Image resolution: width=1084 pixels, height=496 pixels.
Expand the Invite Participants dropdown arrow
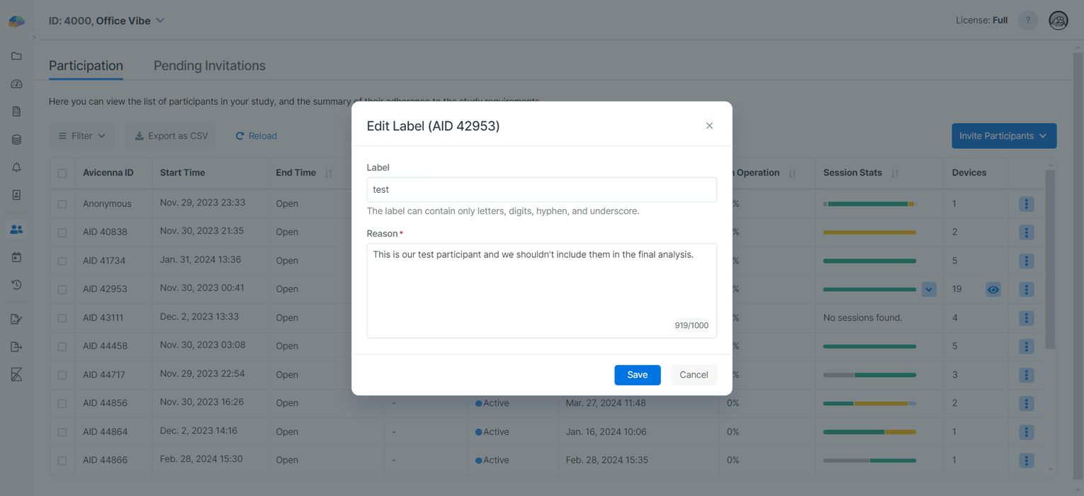(1042, 135)
